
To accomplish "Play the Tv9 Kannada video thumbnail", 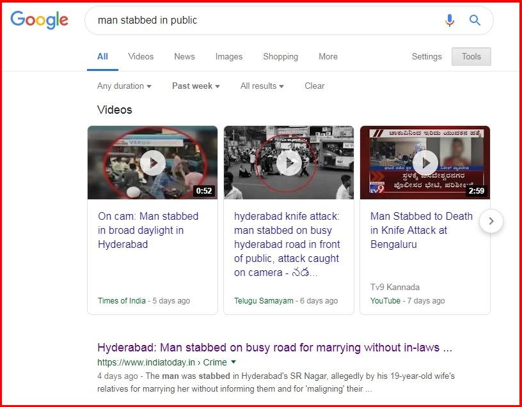I will click(x=425, y=162).
